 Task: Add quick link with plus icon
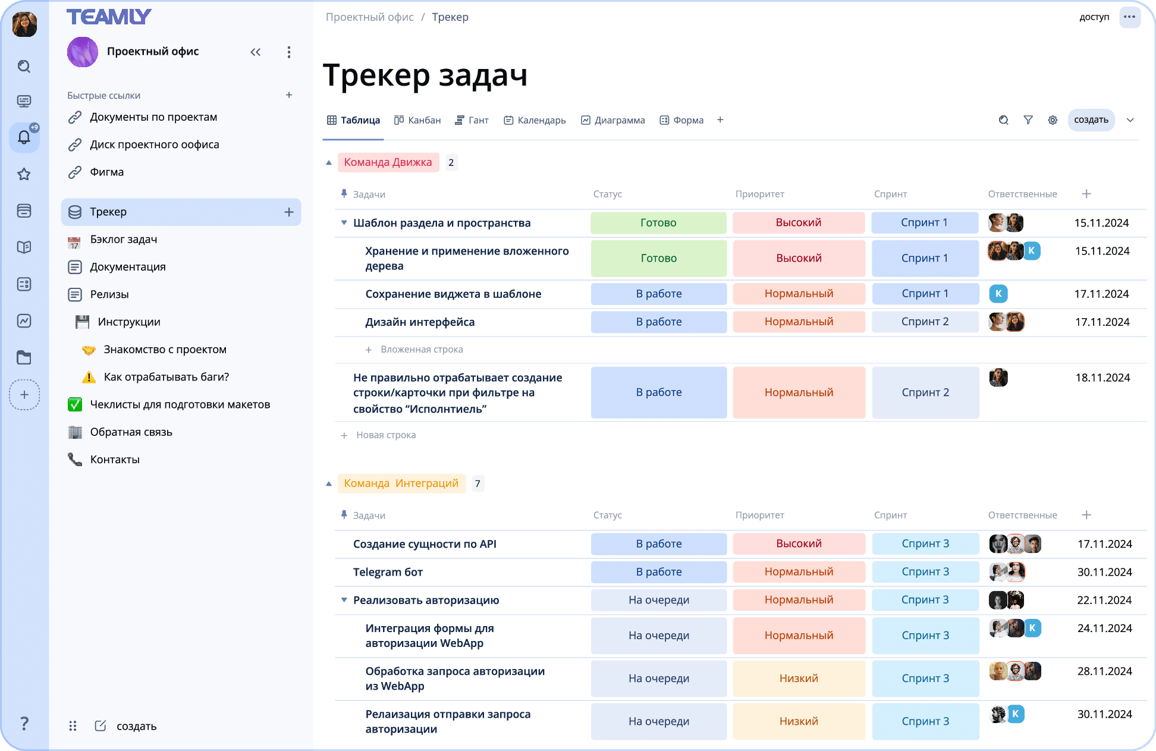pyautogui.click(x=289, y=95)
